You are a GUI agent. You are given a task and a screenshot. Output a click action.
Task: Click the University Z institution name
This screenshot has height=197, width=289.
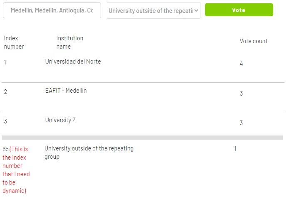pos(60,120)
